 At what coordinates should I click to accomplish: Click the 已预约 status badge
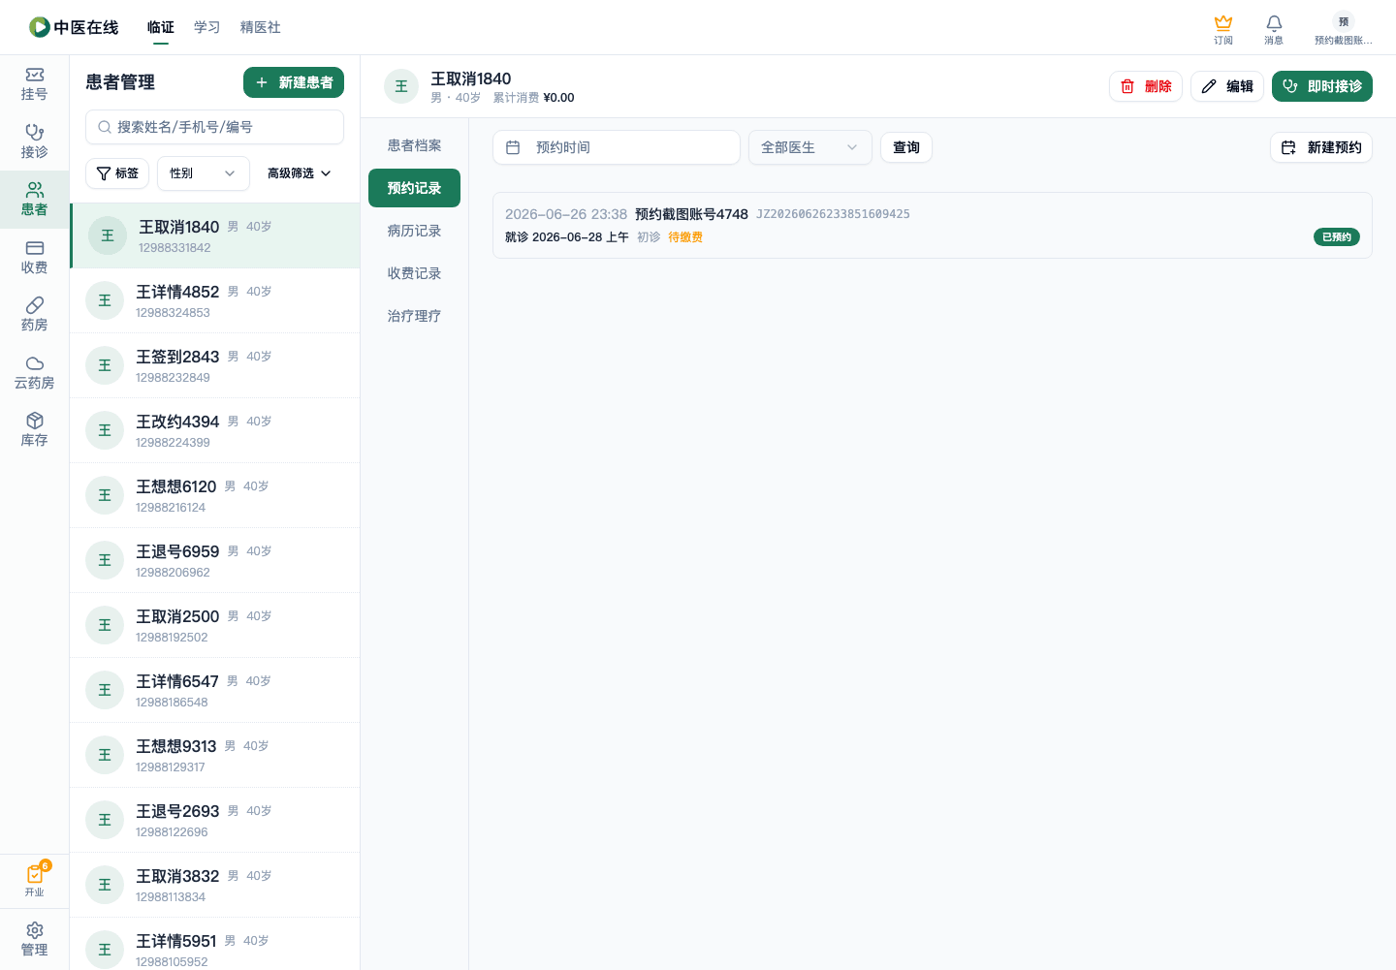1337,237
